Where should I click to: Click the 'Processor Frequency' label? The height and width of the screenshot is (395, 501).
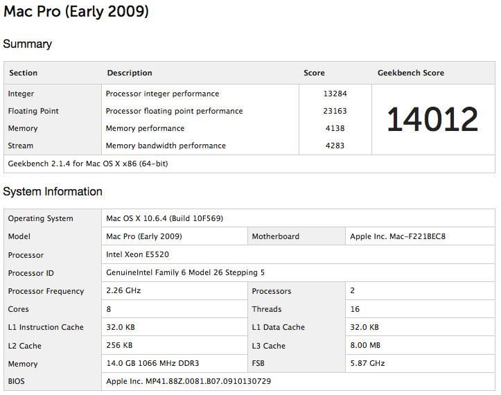tap(46, 291)
